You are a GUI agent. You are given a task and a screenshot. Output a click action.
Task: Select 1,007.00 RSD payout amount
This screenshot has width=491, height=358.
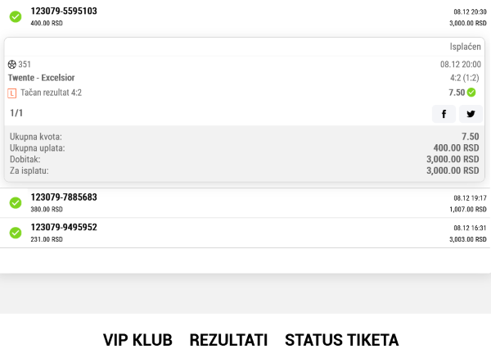pyautogui.click(x=468, y=210)
